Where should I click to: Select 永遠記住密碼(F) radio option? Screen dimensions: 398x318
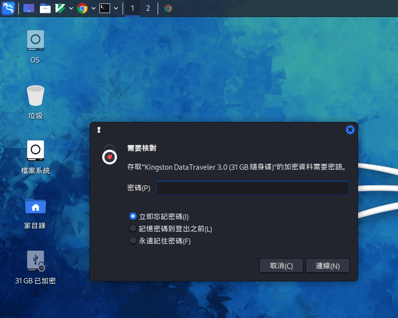tap(160, 241)
